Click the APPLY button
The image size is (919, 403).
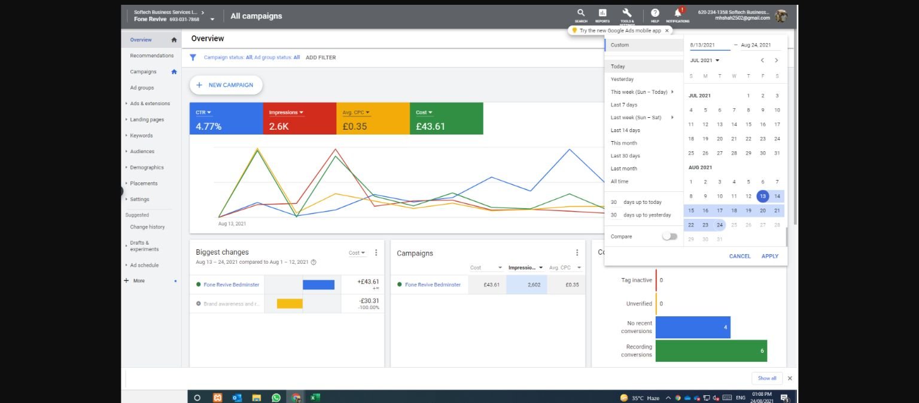tap(770, 256)
